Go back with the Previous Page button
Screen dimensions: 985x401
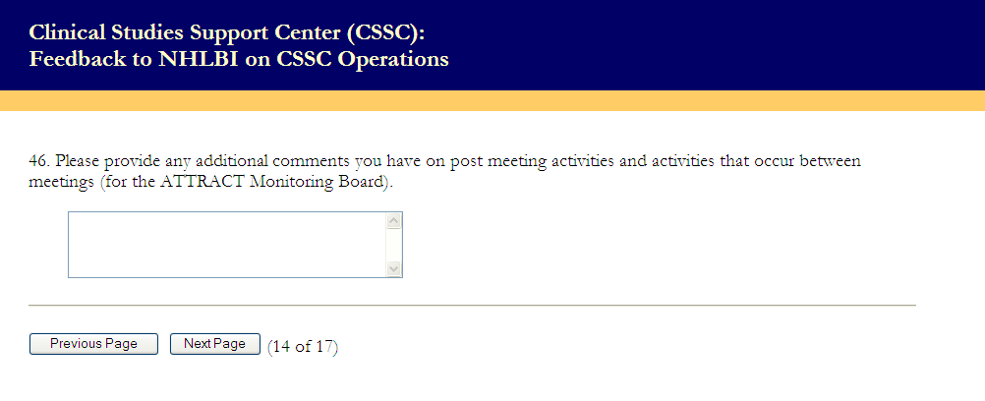coord(93,344)
